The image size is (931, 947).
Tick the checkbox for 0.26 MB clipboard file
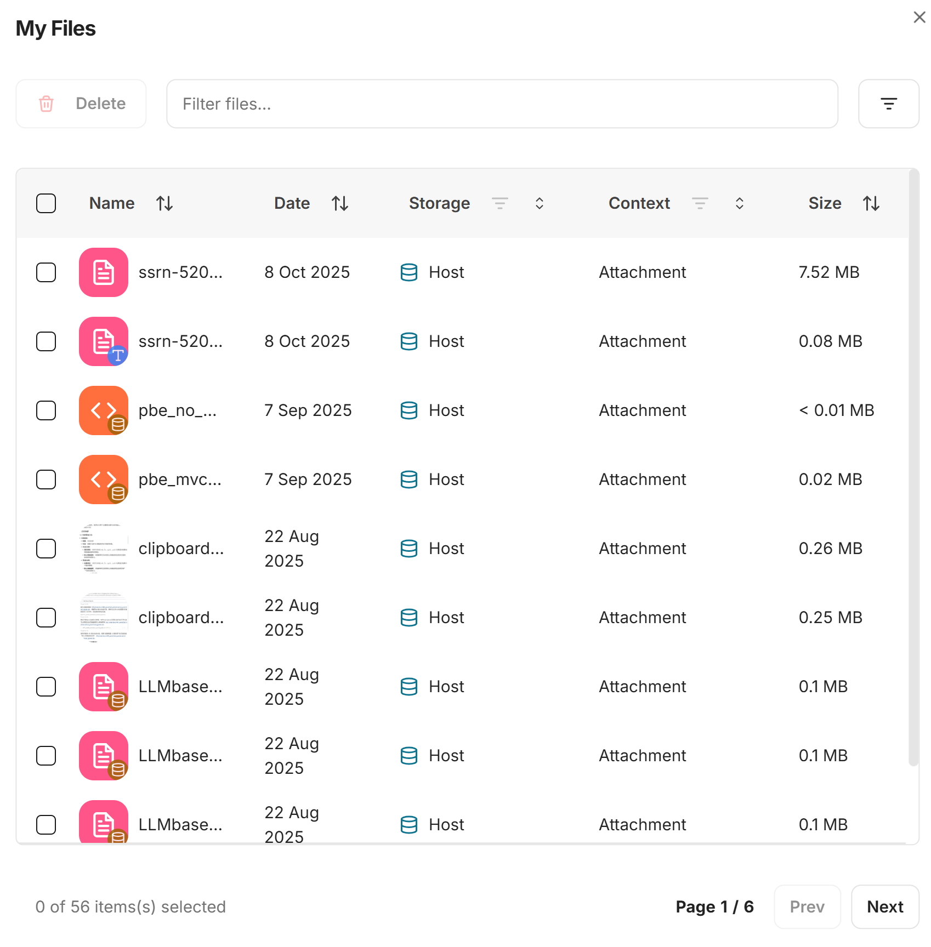tap(46, 549)
